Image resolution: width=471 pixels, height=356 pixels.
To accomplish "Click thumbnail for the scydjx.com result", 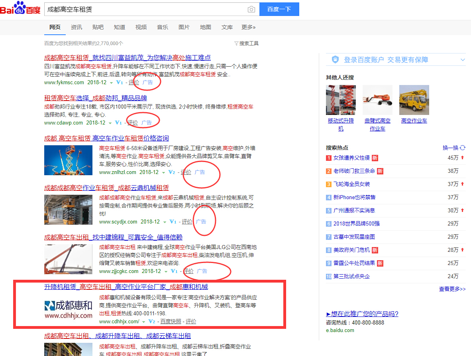I will click(x=68, y=210).
